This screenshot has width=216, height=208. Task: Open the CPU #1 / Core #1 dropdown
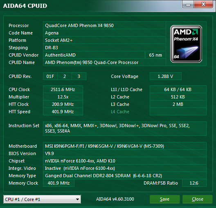(42, 199)
